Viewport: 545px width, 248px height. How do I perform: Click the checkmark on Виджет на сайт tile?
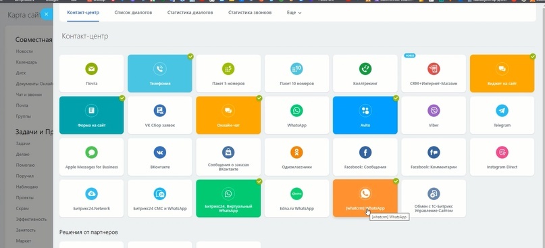[533, 56]
